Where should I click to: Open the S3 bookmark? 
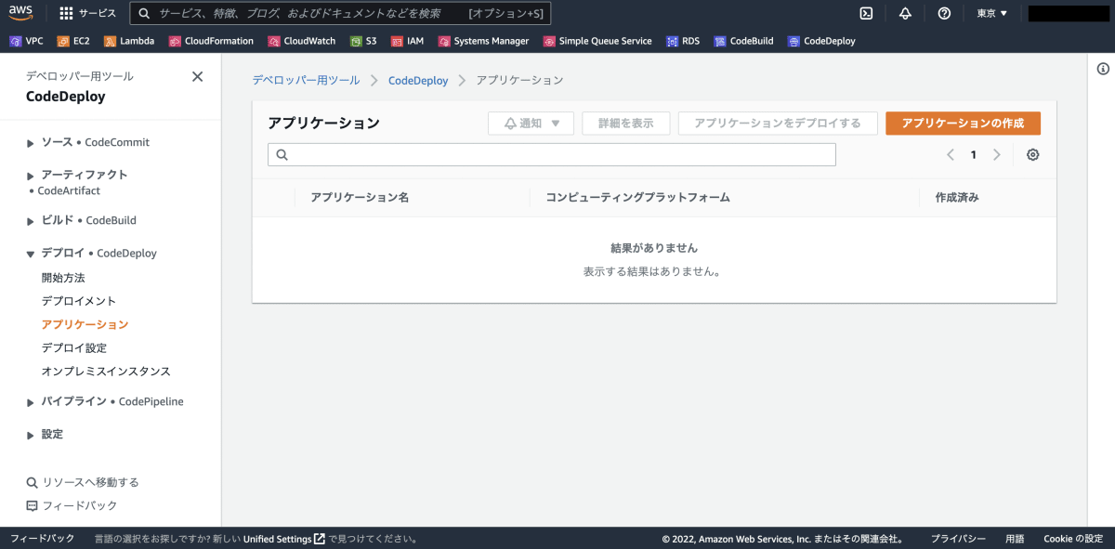pos(363,41)
